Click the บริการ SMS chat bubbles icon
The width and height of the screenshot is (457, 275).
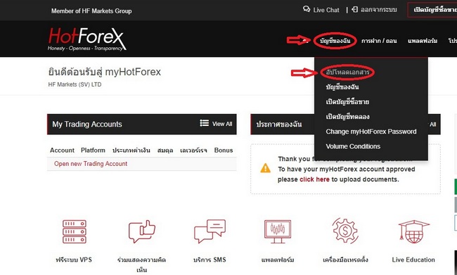coord(210,231)
